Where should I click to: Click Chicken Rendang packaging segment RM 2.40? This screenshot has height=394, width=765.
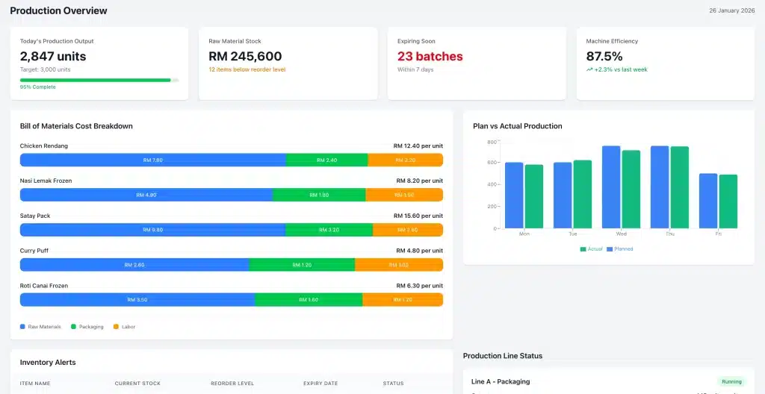pyautogui.click(x=327, y=160)
